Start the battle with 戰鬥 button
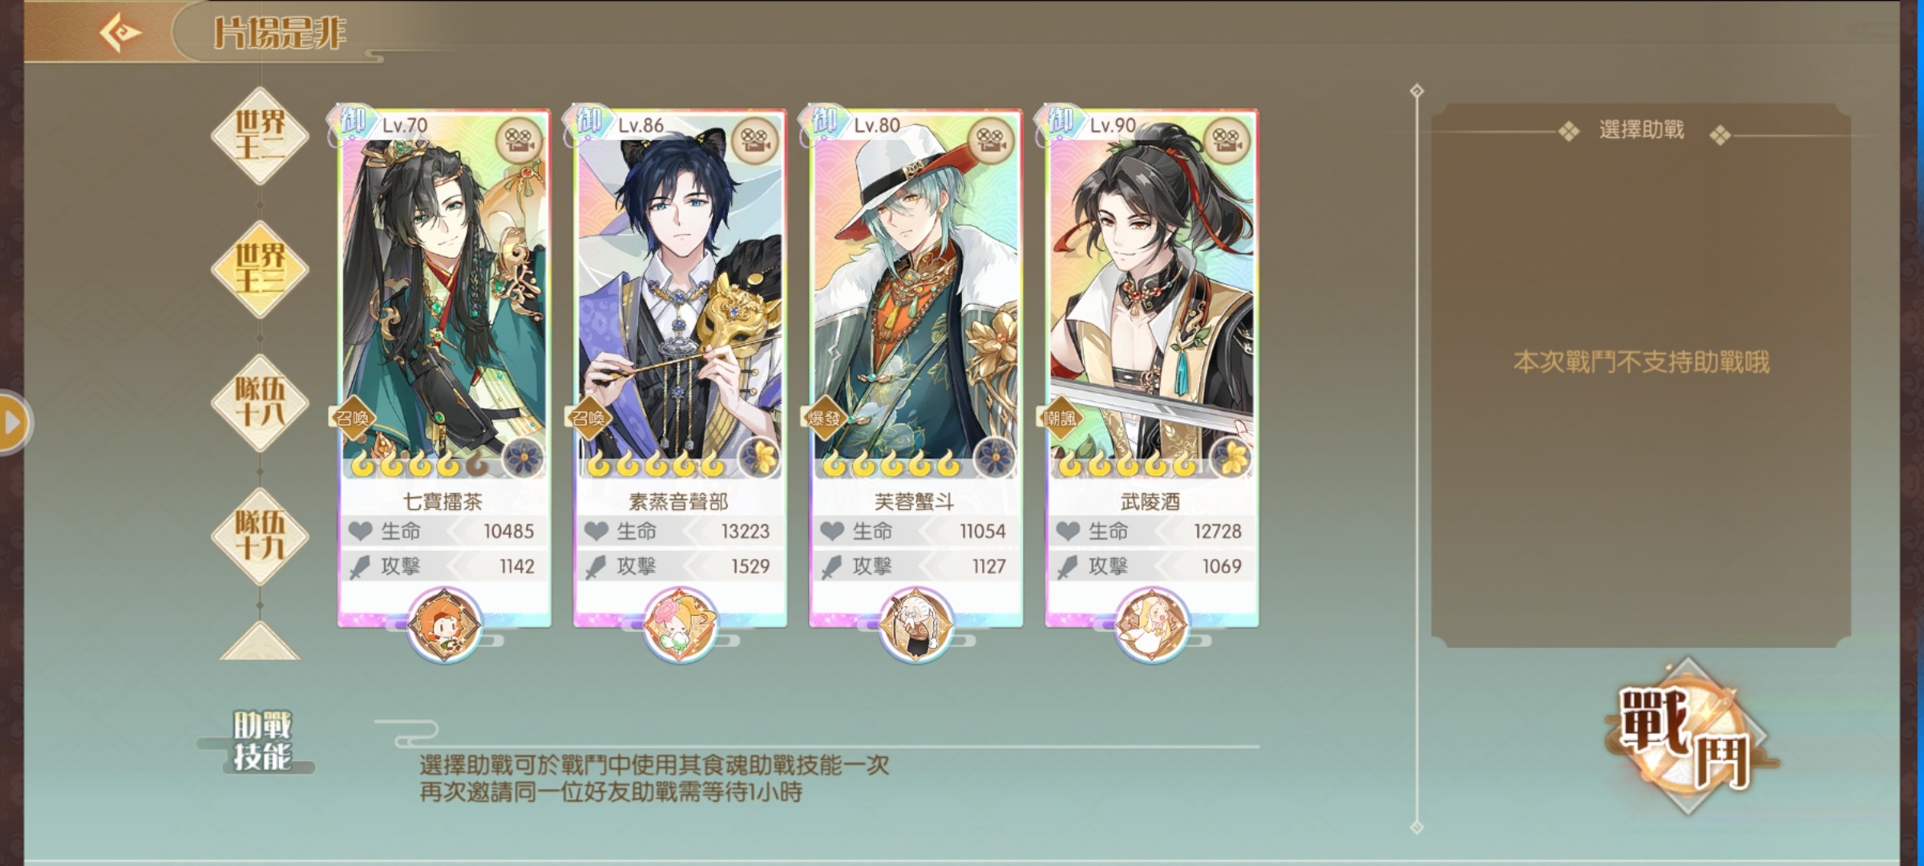The width and height of the screenshot is (1924, 866). [1688, 736]
